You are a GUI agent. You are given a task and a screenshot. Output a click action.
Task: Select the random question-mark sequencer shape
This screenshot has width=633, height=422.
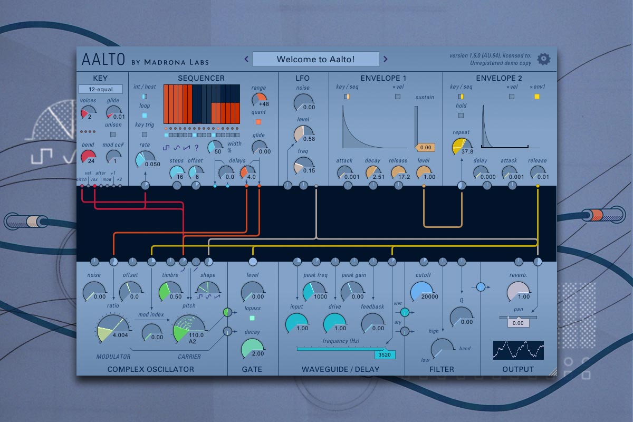click(x=197, y=148)
